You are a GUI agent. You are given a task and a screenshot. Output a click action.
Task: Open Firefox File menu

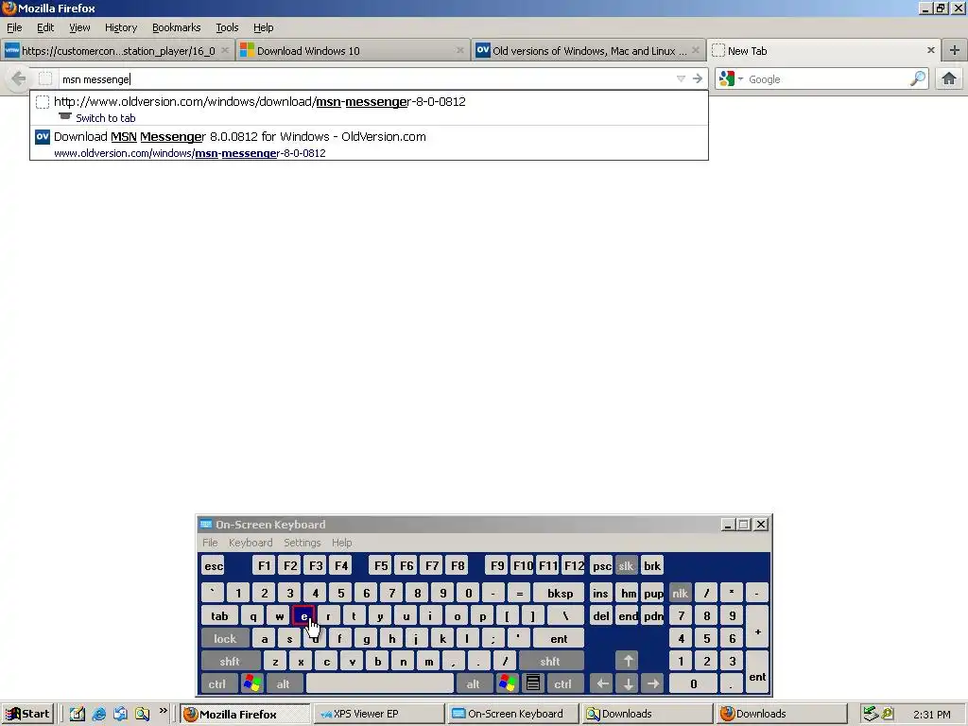tap(14, 27)
